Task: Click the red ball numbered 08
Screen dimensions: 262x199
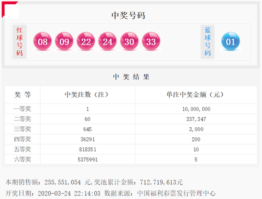Action: (x=42, y=41)
